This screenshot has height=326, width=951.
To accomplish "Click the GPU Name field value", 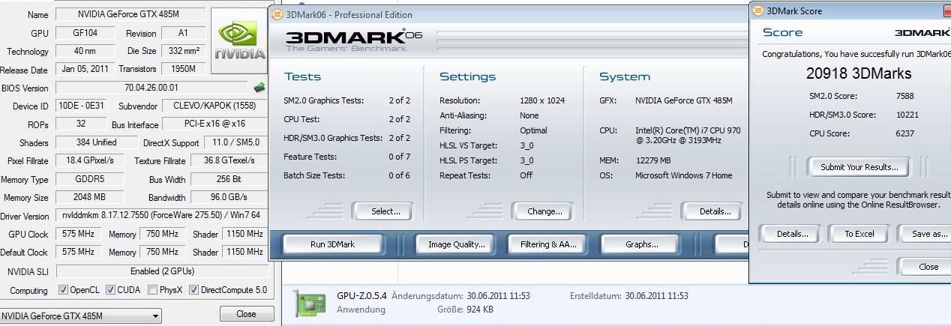I will click(x=130, y=15).
